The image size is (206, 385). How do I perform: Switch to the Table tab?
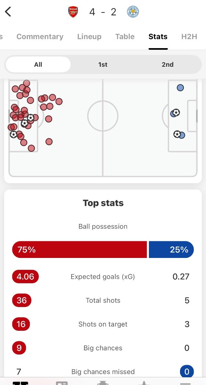click(x=125, y=37)
